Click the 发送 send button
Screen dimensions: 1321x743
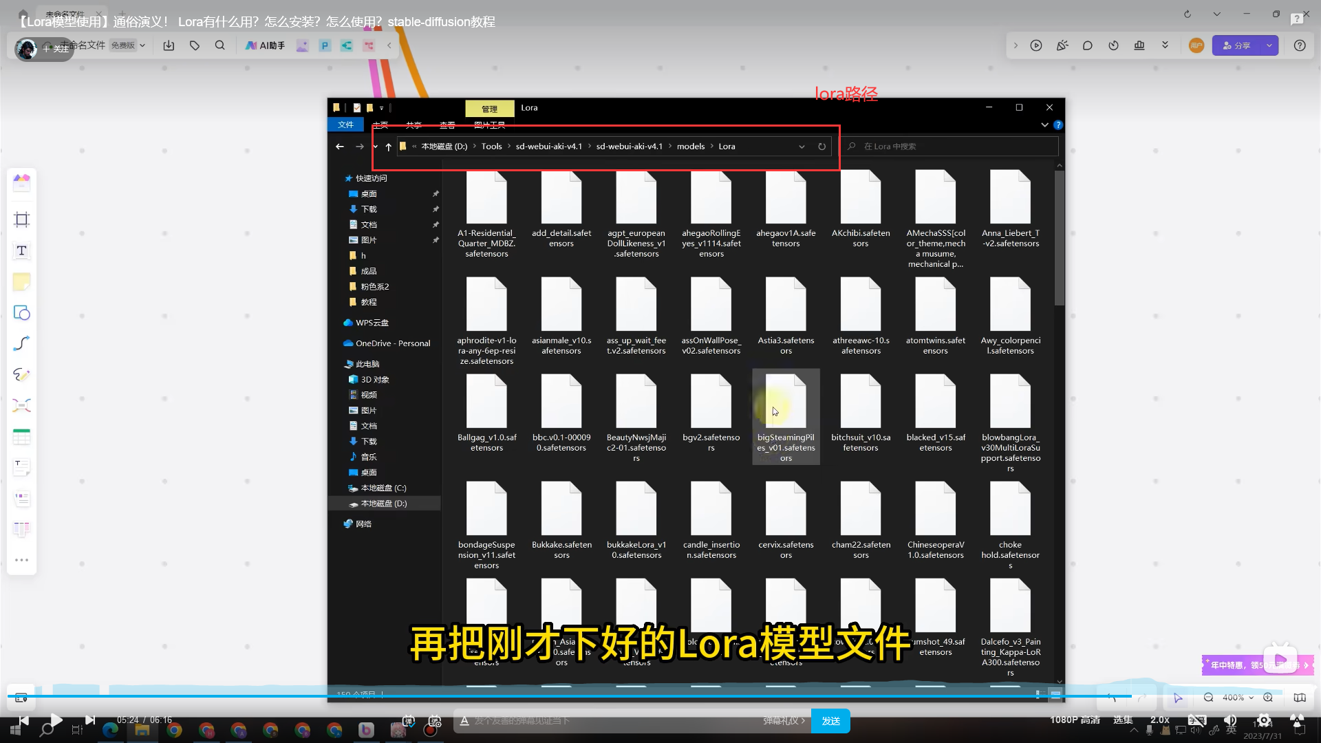(x=830, y=720)
